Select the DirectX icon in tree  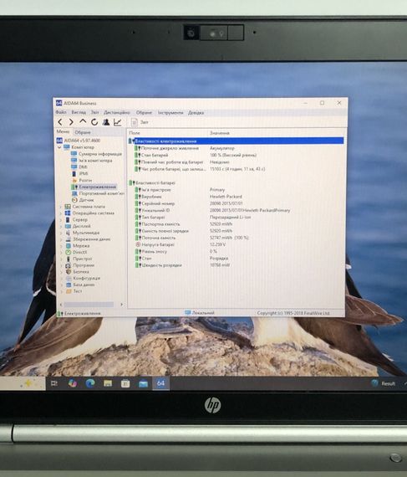[68, 252]
